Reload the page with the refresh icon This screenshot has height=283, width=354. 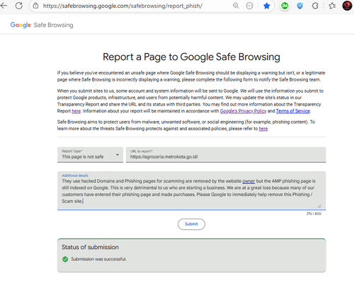point(19,6)
